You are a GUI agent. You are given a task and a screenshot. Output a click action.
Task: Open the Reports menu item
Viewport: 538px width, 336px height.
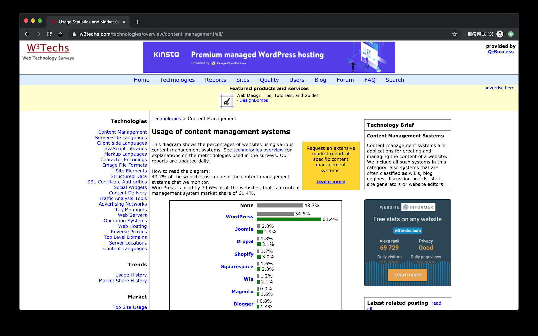click(x=216, y=80)
